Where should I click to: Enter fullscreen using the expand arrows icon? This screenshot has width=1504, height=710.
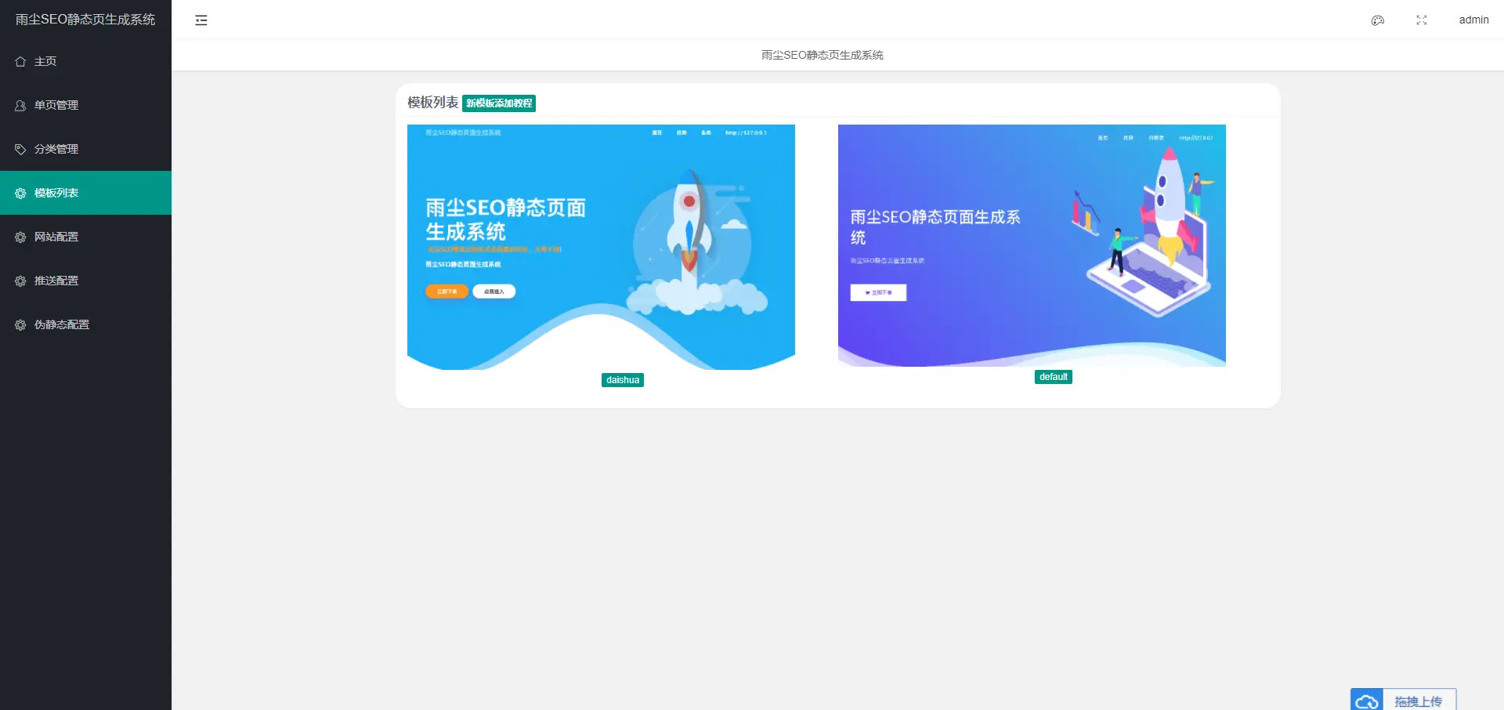tap(1422, 20)
